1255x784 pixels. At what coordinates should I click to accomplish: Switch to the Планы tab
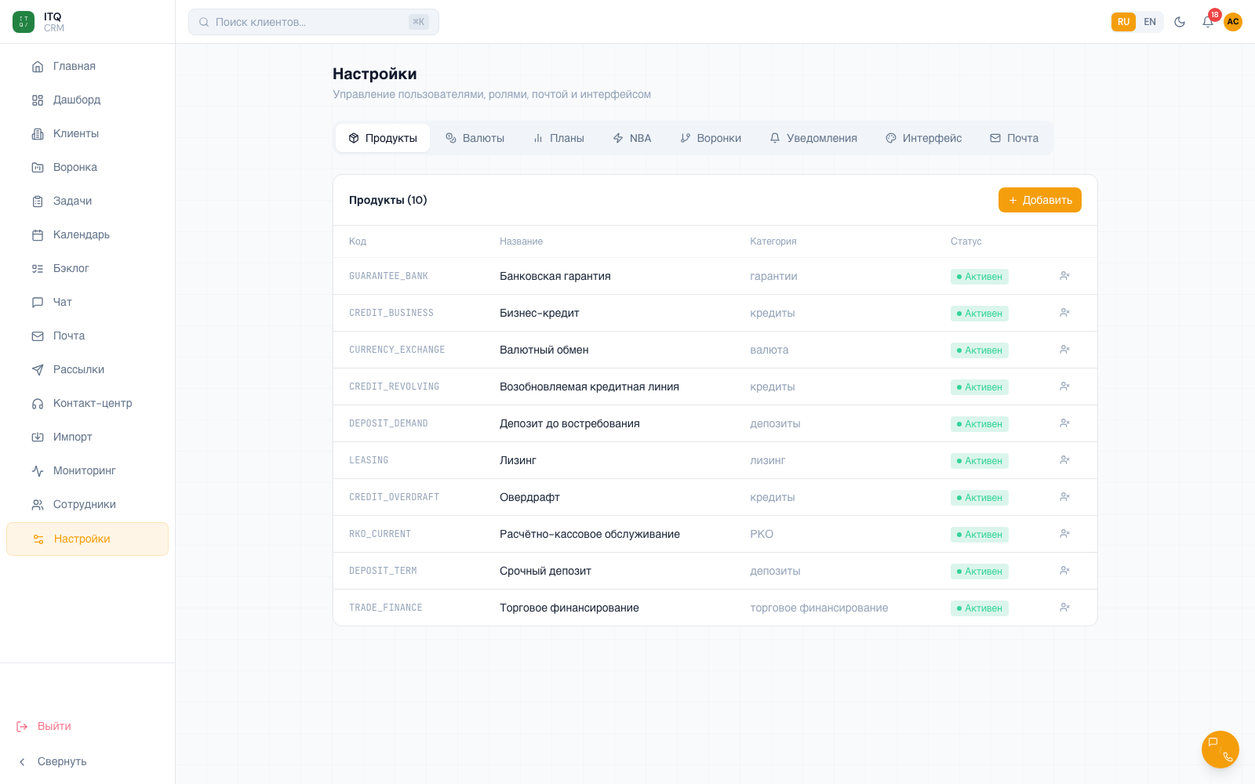[558, 138]
